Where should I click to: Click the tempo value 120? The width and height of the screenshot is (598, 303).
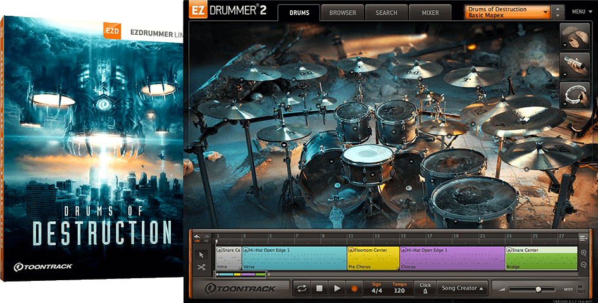click(x=399, y=291)
